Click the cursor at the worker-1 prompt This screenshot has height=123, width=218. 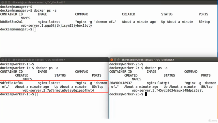[x=37, y=94]
